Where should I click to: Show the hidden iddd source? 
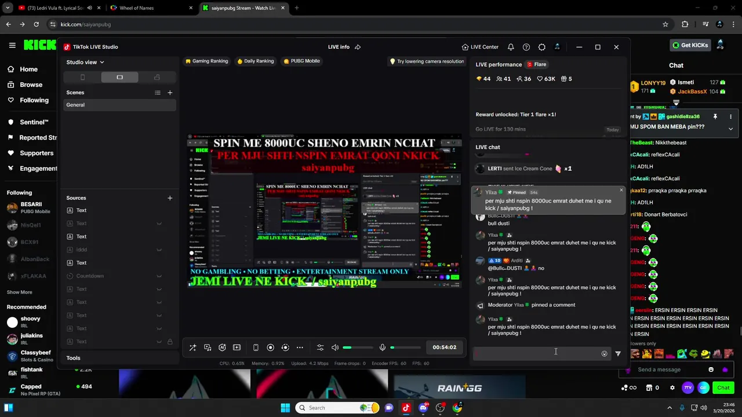(159, 250)
